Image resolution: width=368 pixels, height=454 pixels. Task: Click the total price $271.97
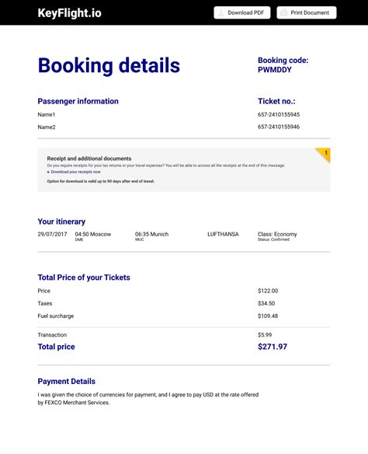(x=273, y=347)
